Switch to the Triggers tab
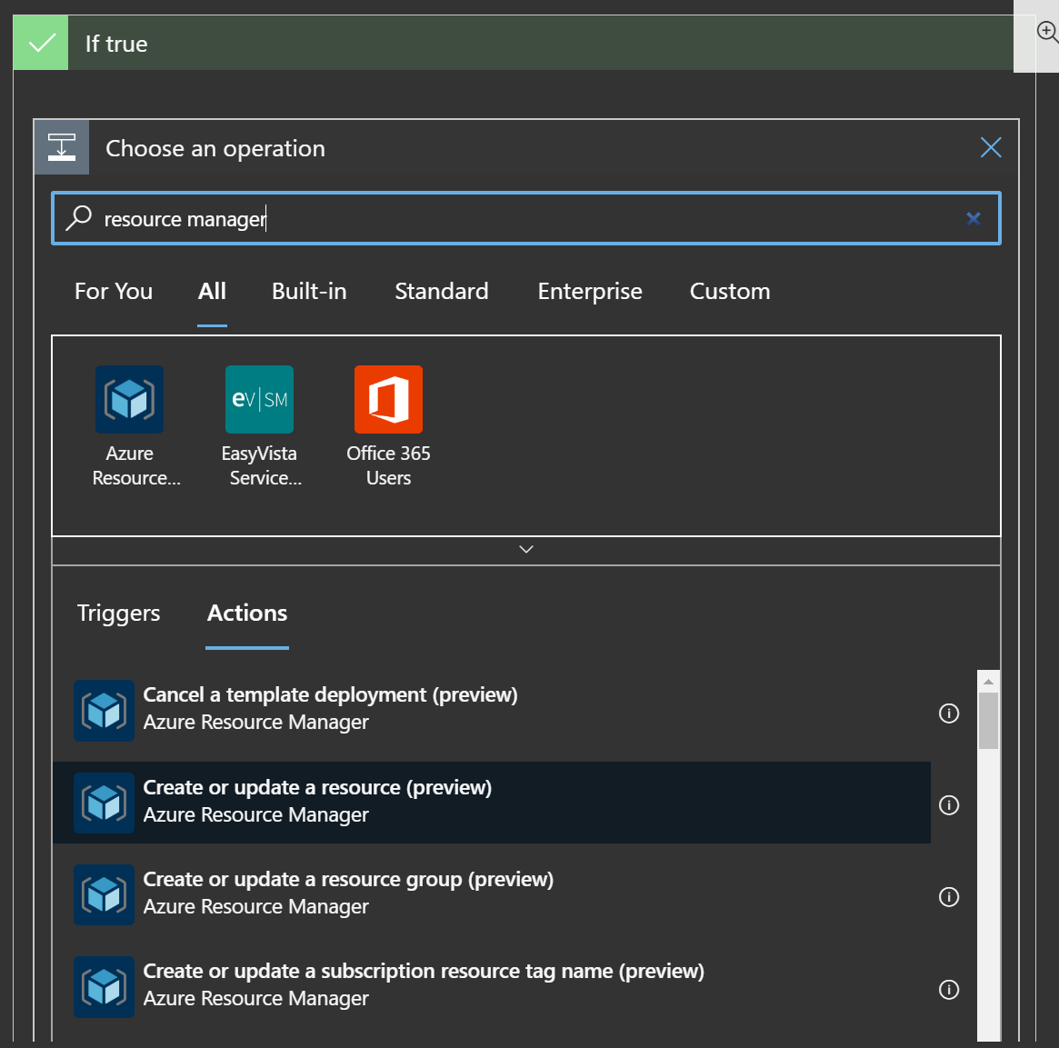The height and width of the screenshot is (1048, 1059). coord(118,614)
